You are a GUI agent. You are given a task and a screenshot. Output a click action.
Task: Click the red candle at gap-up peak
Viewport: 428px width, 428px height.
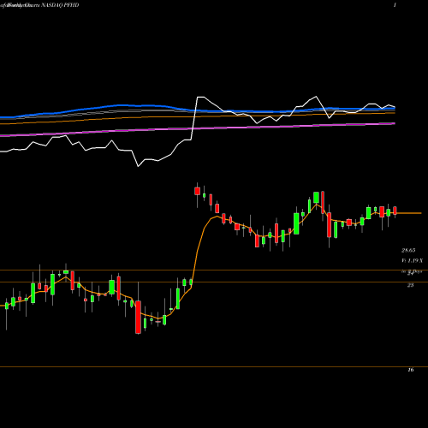tap(197, 191)
